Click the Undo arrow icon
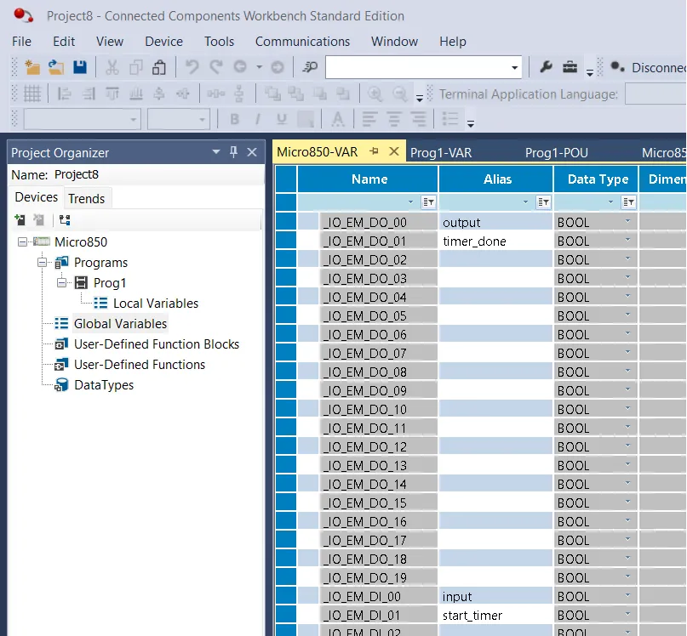 [192, 67]
